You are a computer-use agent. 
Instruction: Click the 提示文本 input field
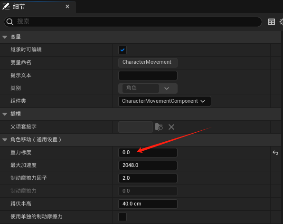(148, 76)
